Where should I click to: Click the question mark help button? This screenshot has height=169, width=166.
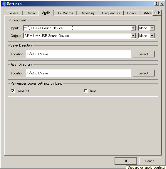point(157,4)
